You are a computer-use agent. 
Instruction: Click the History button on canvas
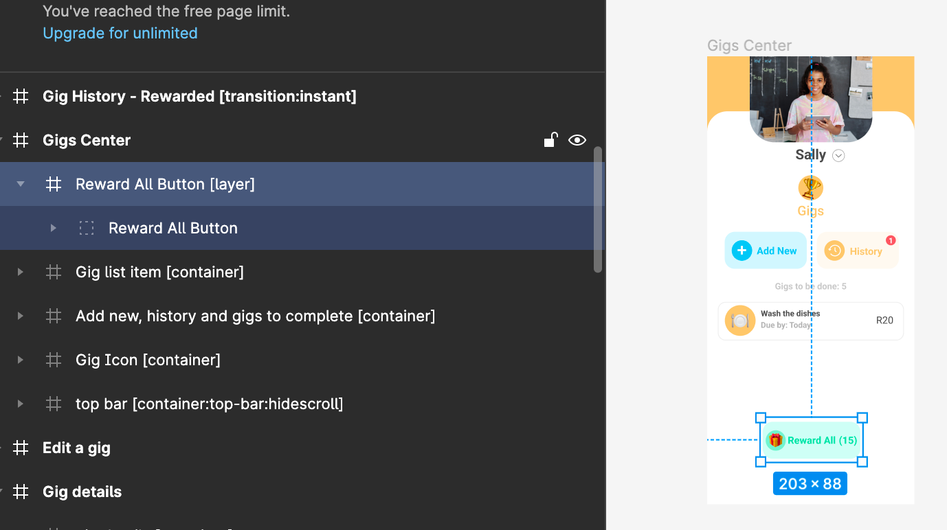[x=857, y=251]
